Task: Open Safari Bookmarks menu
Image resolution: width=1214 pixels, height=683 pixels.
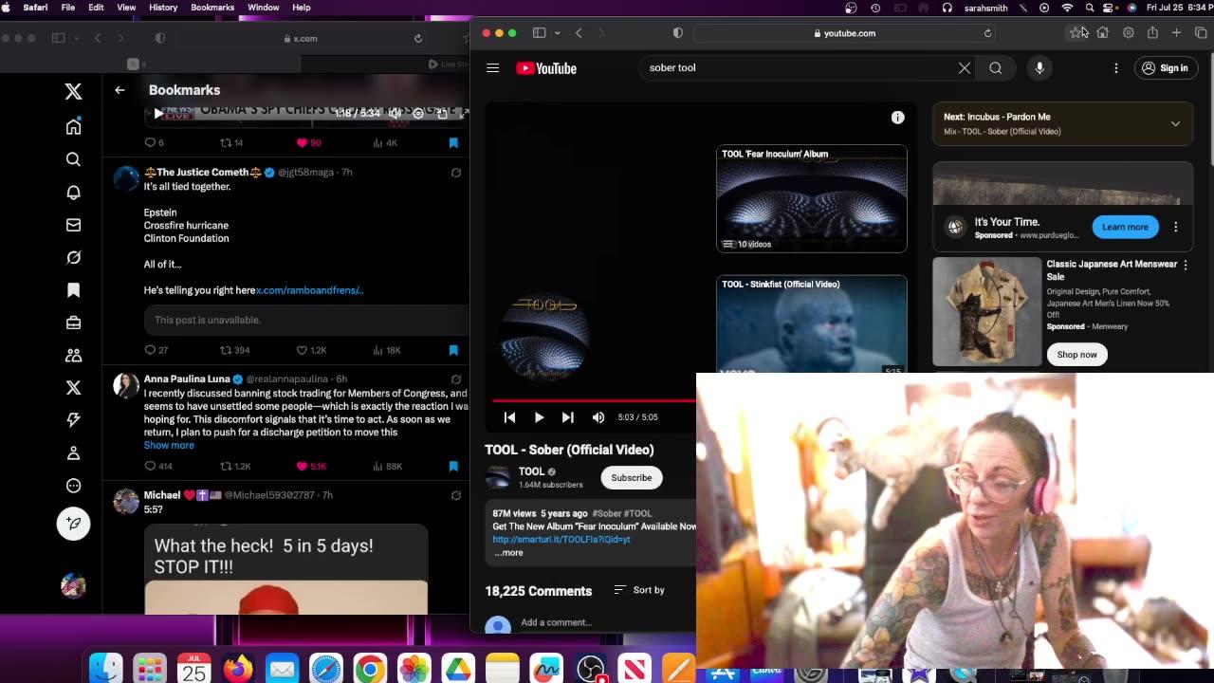Action: pos(212,8)
